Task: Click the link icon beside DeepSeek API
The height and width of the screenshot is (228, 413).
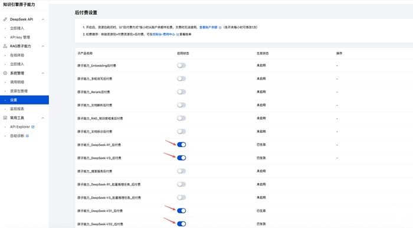Action: (x=5, y=19)
